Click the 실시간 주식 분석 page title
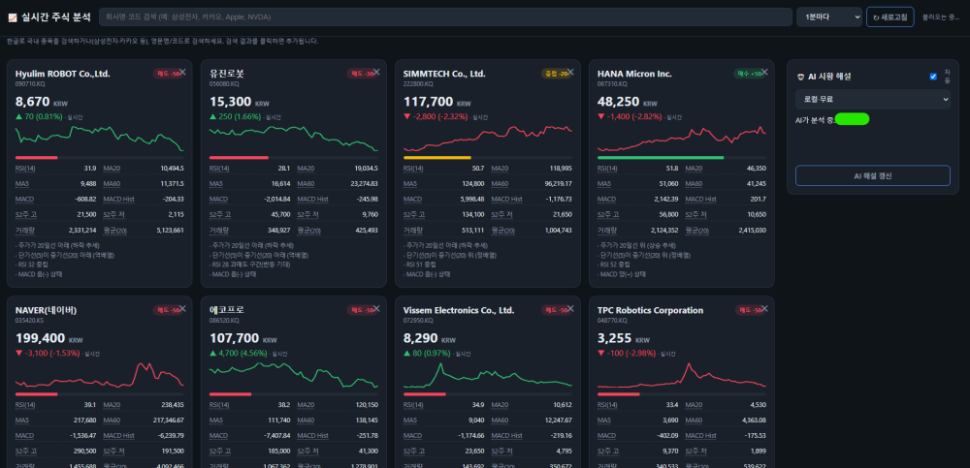970x468 pixels. (x=55, y=17)
